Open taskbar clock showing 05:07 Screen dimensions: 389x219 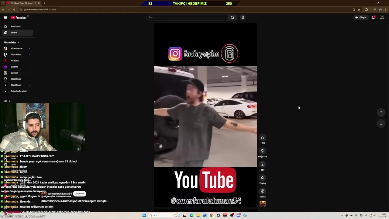point(383,215)
